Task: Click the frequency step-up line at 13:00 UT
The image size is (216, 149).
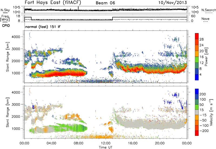Action: click(x=113, y=19)
